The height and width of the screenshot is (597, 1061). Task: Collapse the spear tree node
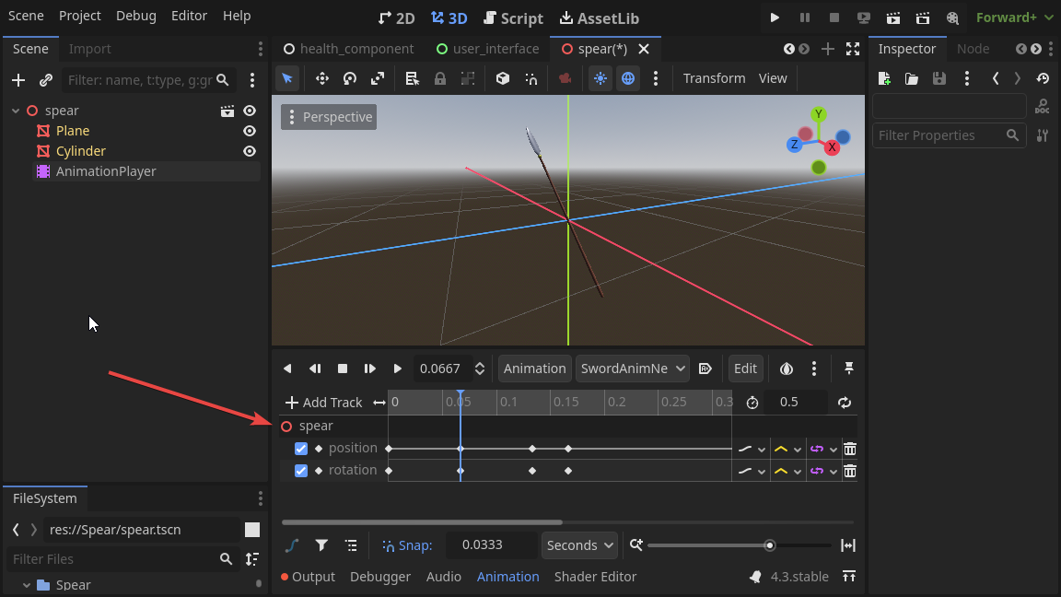(16, 111)
